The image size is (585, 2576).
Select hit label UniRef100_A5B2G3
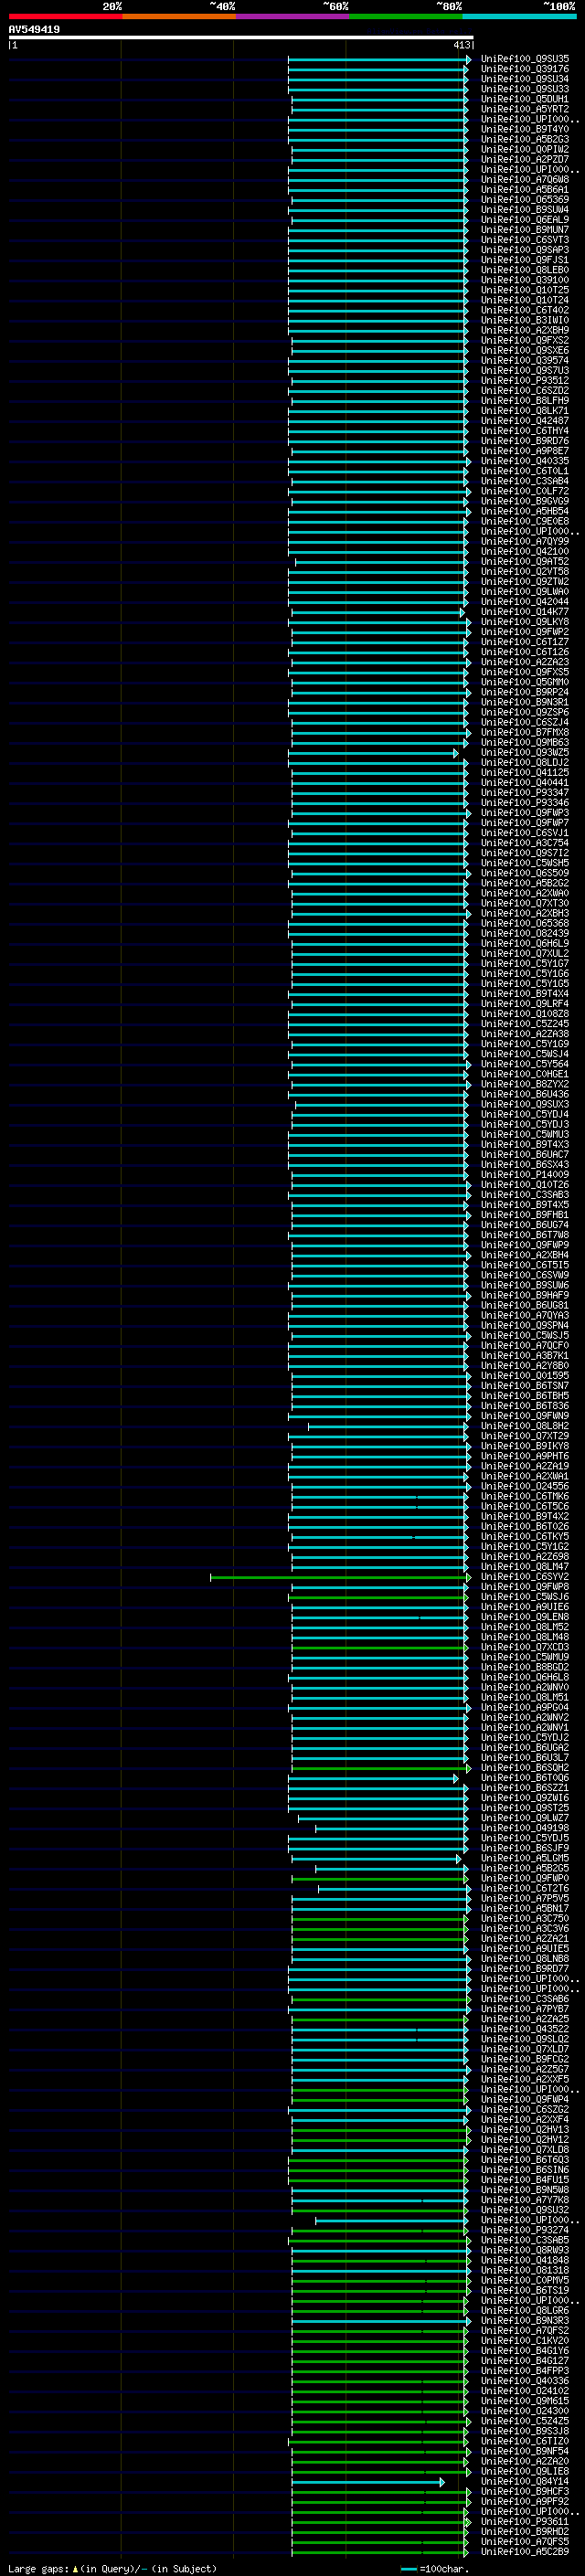click(x=525, y=139)
